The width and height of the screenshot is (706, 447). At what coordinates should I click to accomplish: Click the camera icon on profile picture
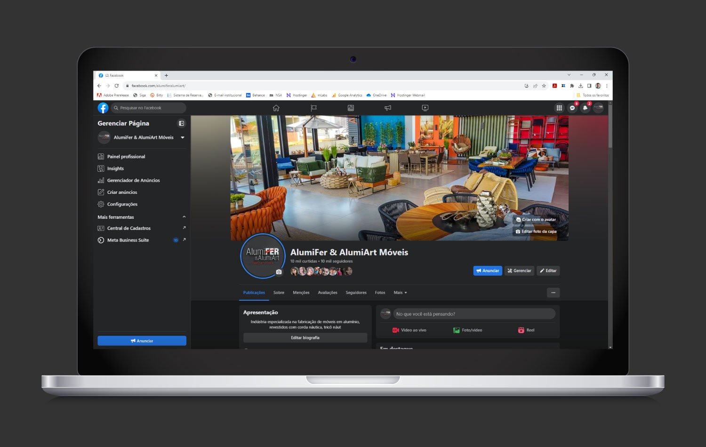(x=279, y=272)
